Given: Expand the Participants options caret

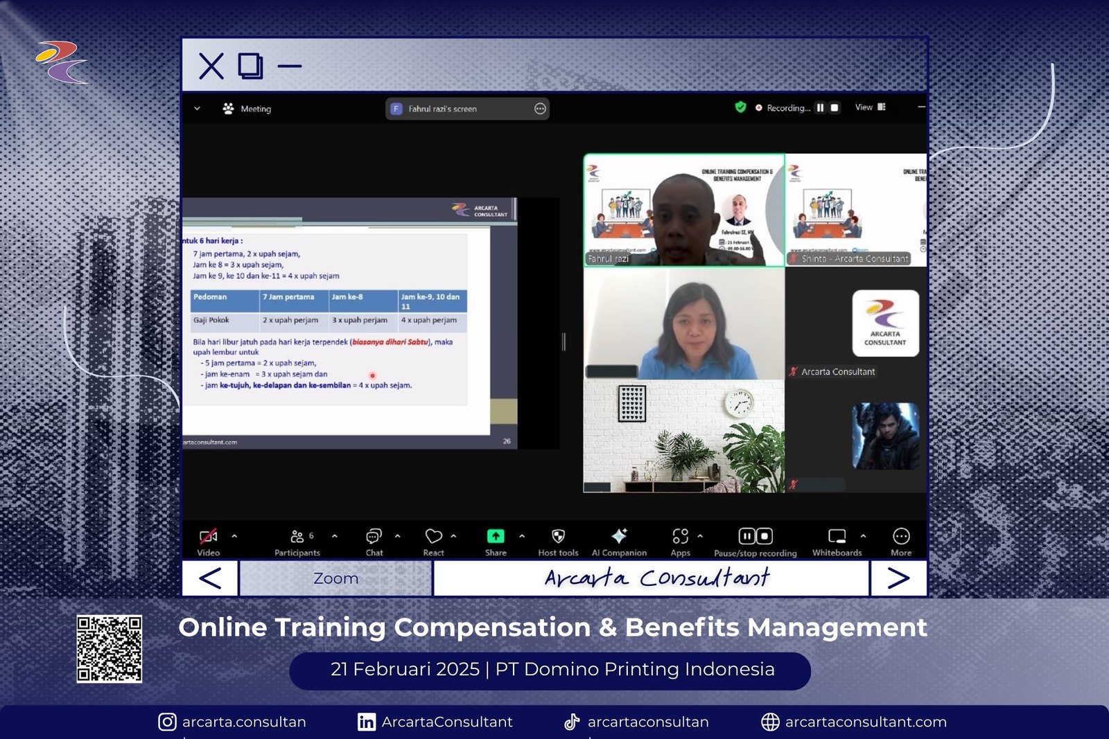Looking at the screenshot, I should [x=335, y=536].
